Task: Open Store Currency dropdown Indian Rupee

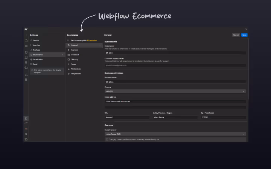Action: pyautogui.click(x=175, y=134)
